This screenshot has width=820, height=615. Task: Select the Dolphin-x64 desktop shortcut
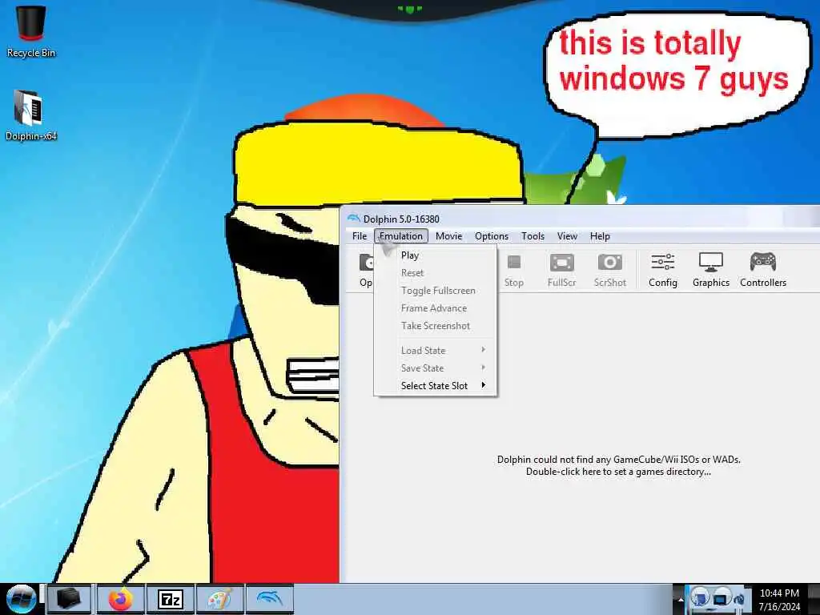30,115
